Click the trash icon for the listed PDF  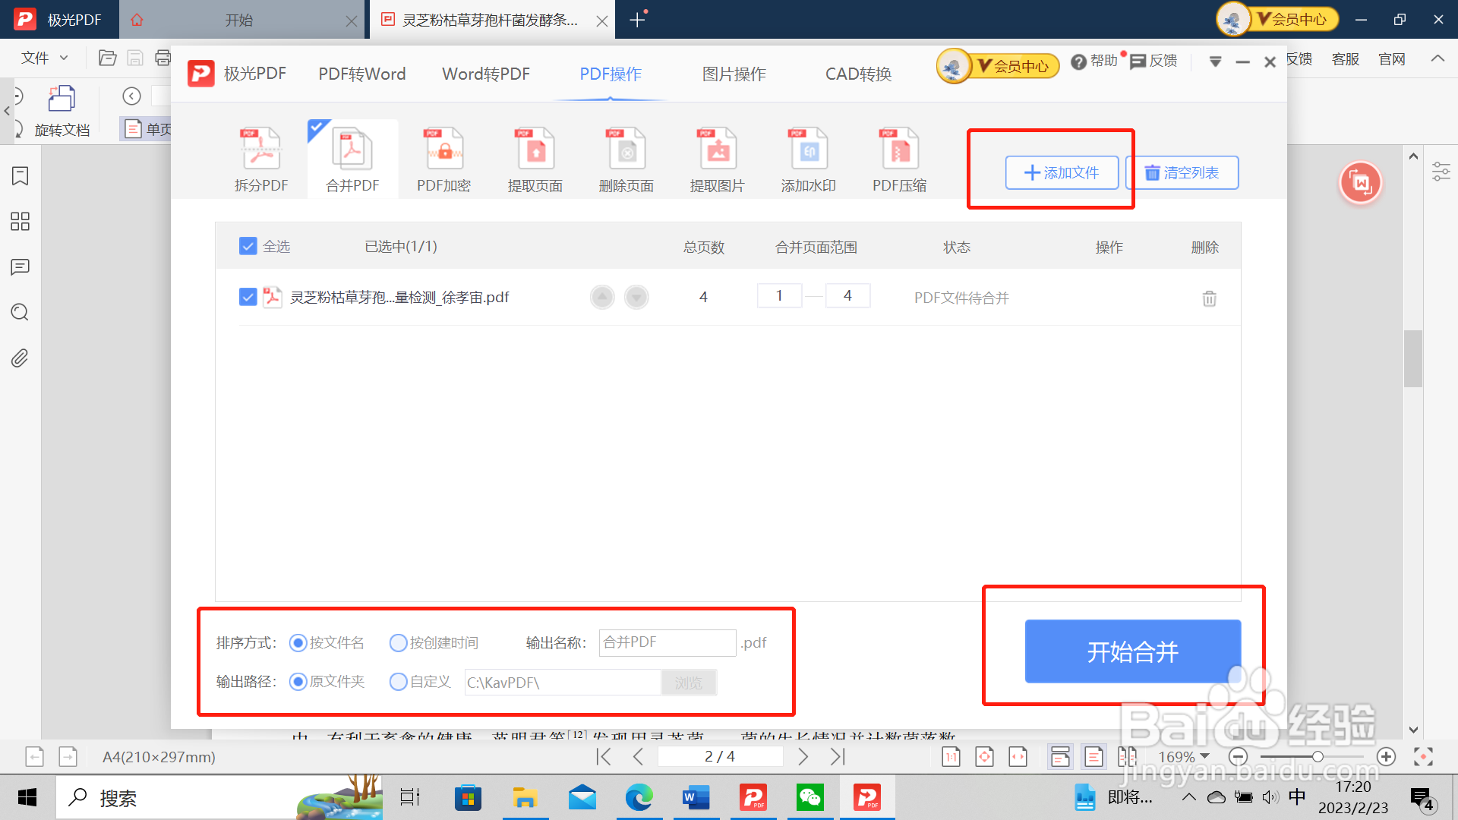[x=1209, y=298]
